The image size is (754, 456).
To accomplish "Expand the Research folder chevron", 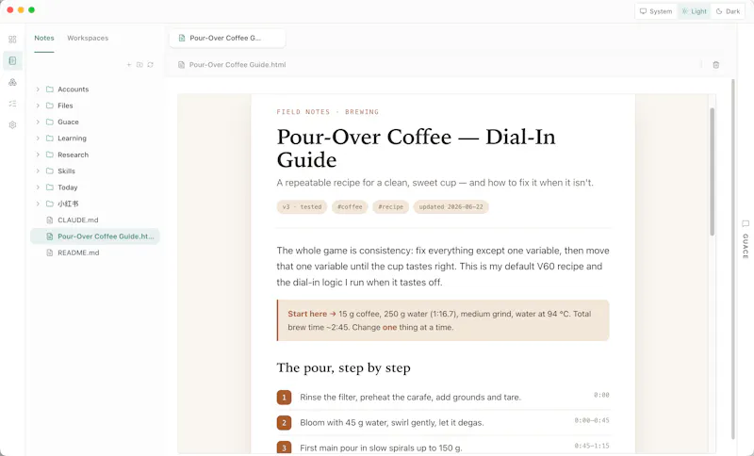I will (38, 155).
